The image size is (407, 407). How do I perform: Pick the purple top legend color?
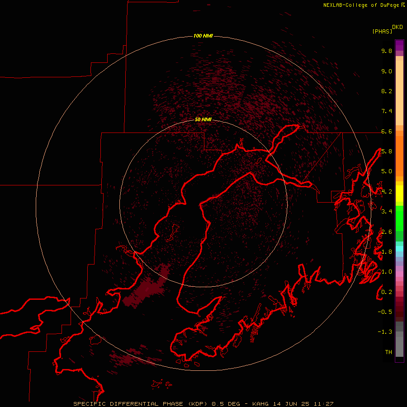pos(399,45)
